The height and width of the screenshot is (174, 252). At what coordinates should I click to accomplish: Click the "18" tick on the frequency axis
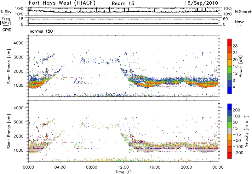pyautogui.click(x=21, y=19)
